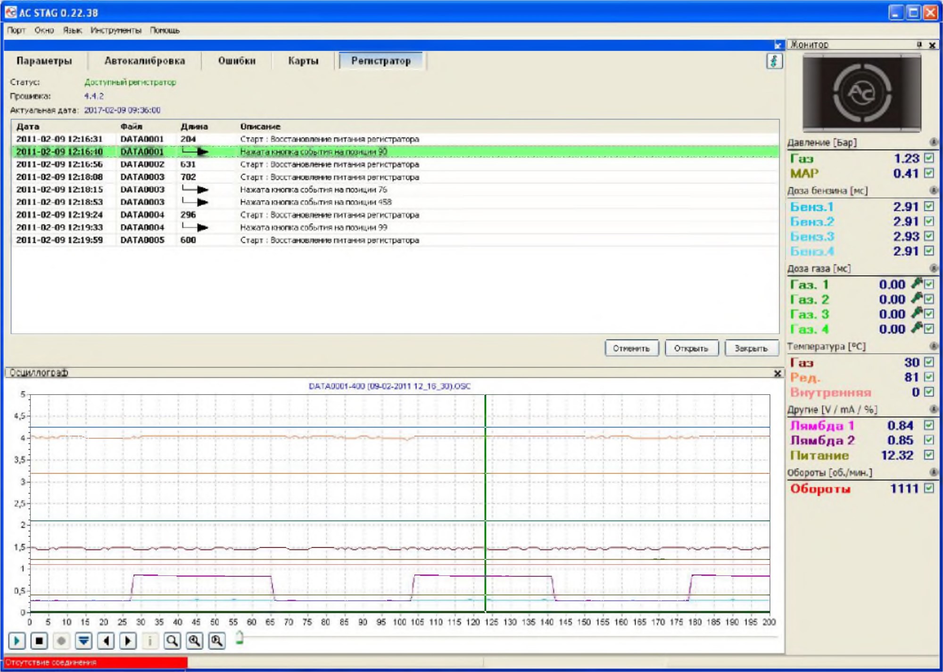
Task: Step the oscilloscope forward with right arrow
Action: [x=128, y=641]
